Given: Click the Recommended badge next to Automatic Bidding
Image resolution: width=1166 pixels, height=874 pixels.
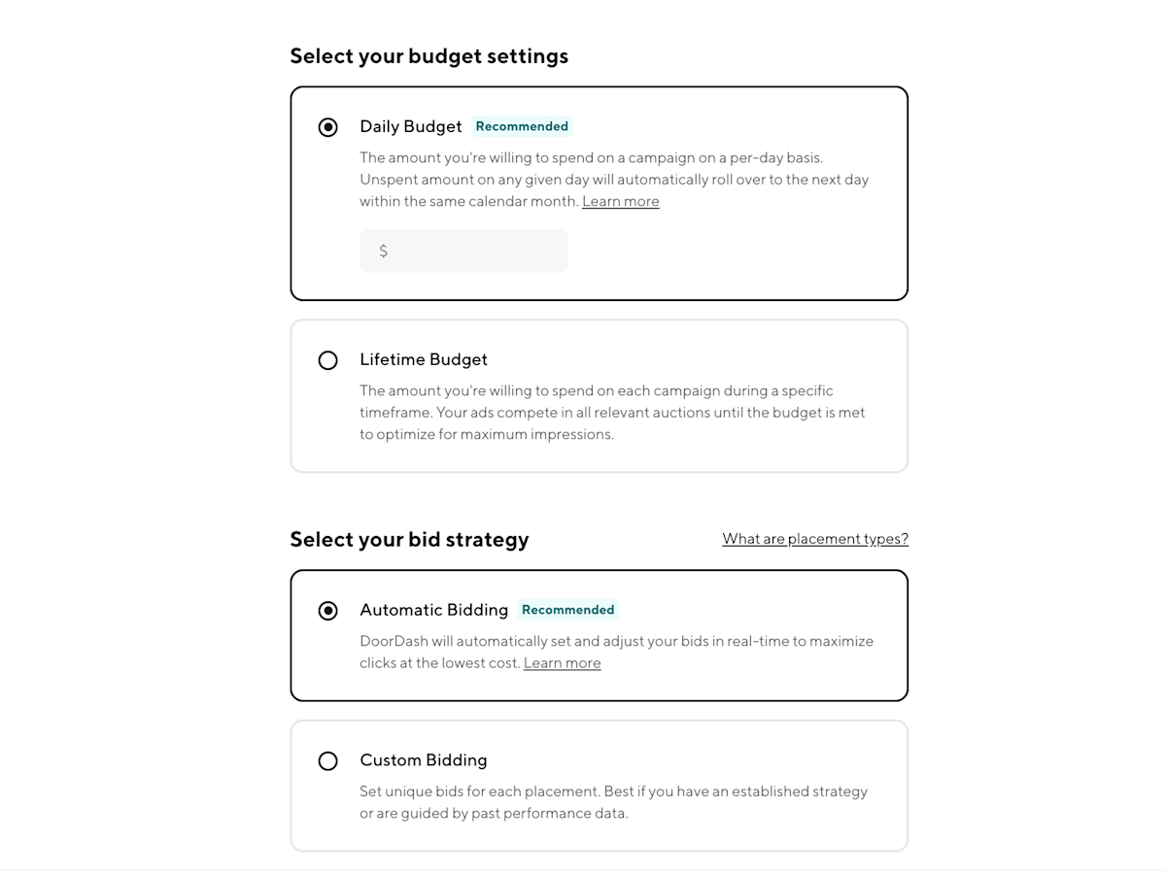Looking at the screenshot, I should tap(567, 610).
